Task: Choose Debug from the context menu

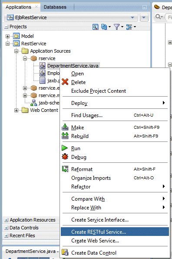Action: pos(115,157)
